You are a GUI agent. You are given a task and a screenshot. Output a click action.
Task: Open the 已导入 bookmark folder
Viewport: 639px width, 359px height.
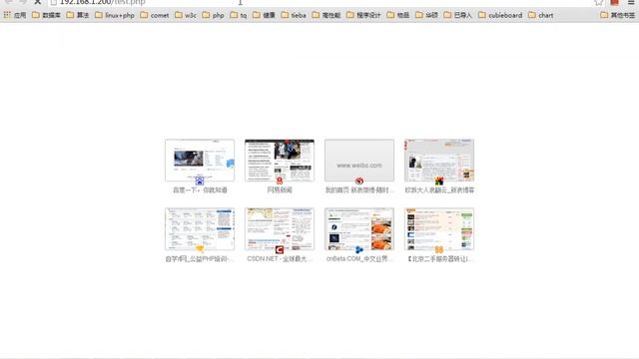point(457,15)
